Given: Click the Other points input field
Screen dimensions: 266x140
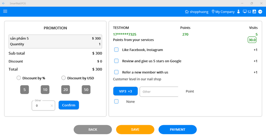Looking at the screenshot, I should point(158,91).
